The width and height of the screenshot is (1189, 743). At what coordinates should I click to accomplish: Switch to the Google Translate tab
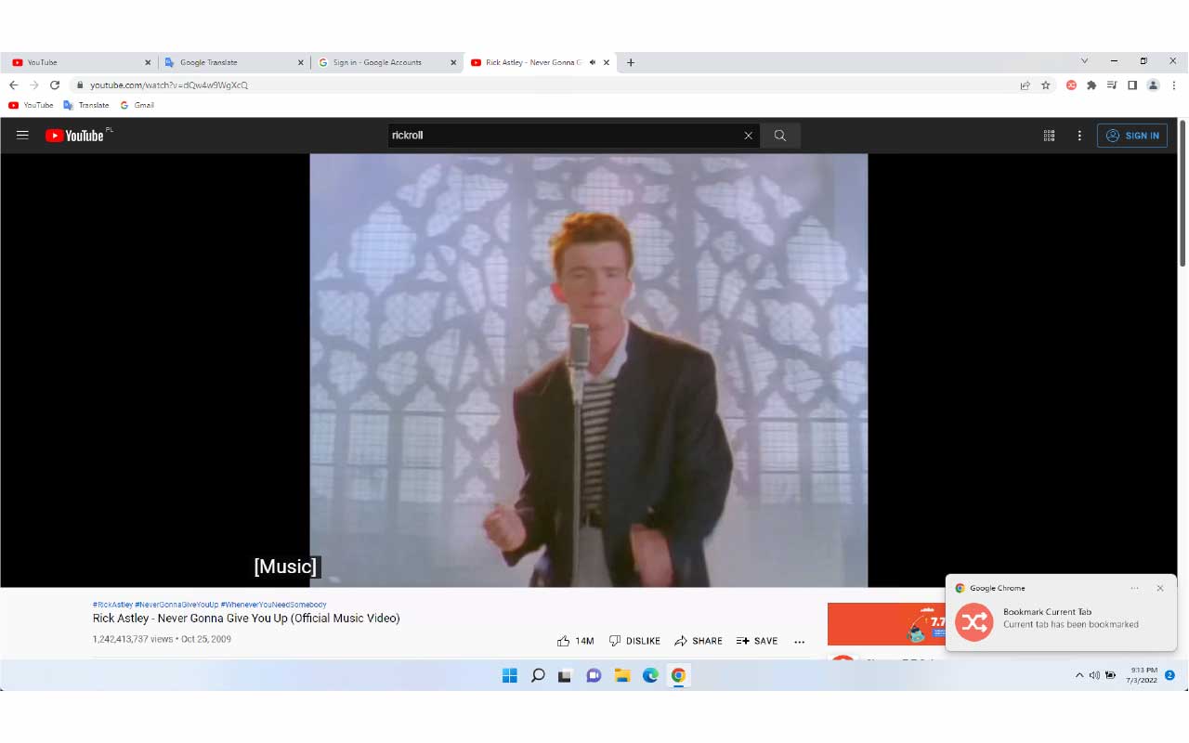pos(232,62)
